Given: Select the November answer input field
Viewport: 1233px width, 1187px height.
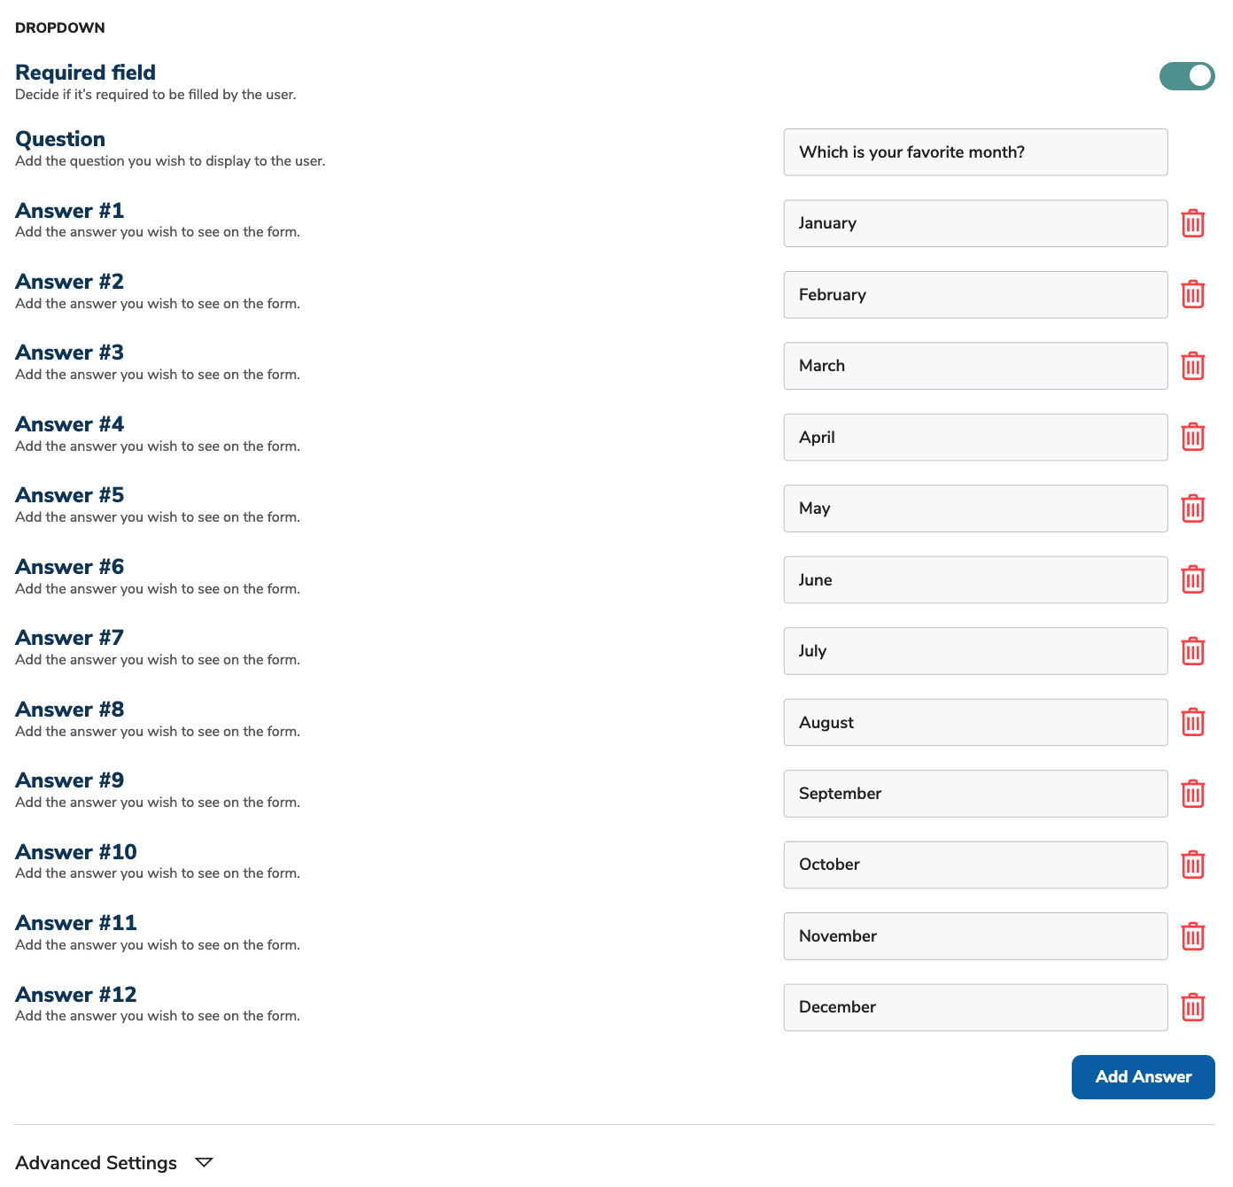Looking at the screenshot, I should click(x=974, y=936).
